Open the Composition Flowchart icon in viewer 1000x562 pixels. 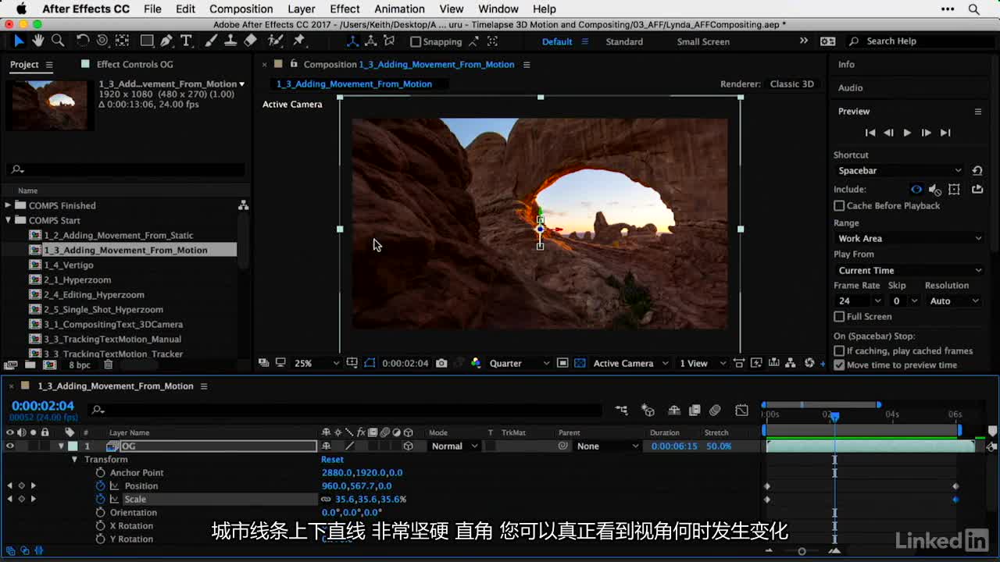tap(791, 363)
